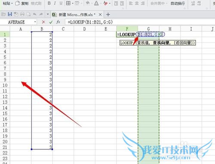Click formula editing cell F1

[x=127, y=34]
